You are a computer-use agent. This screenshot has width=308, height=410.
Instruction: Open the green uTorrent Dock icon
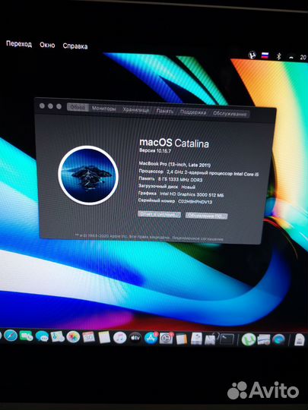click(248, 339)
